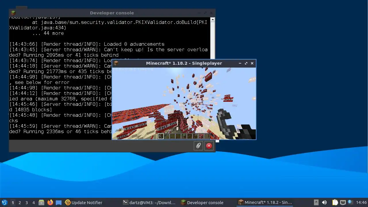Switch to the dartz@VM3 terminal window
This screenshot has height=207, width=368.
tap(149, 202)
